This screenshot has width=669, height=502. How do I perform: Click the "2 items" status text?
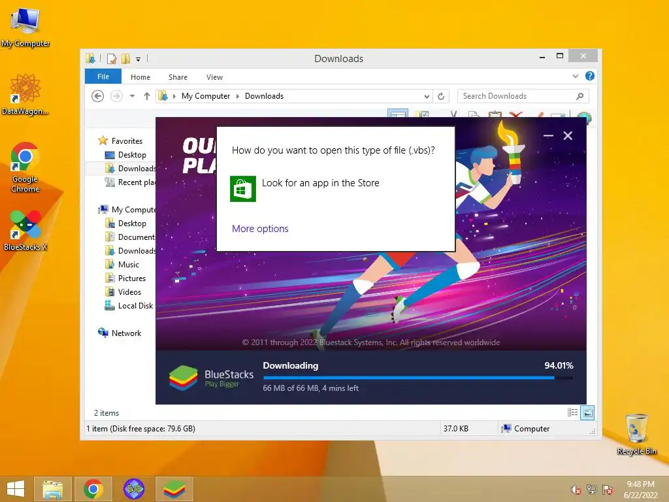point(106,413)
